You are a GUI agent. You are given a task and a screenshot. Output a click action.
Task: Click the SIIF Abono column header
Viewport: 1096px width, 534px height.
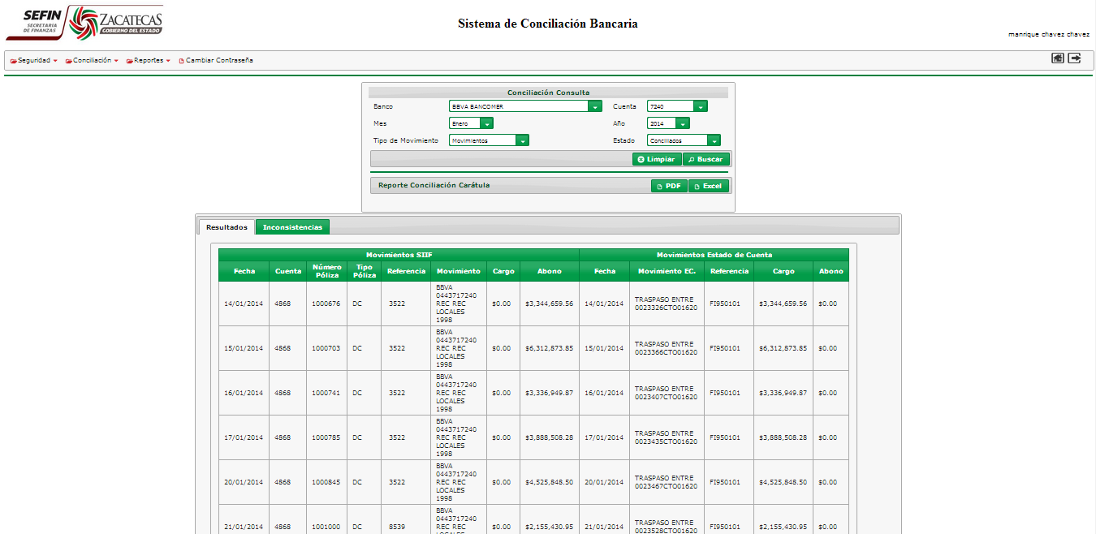coord(550,271)
